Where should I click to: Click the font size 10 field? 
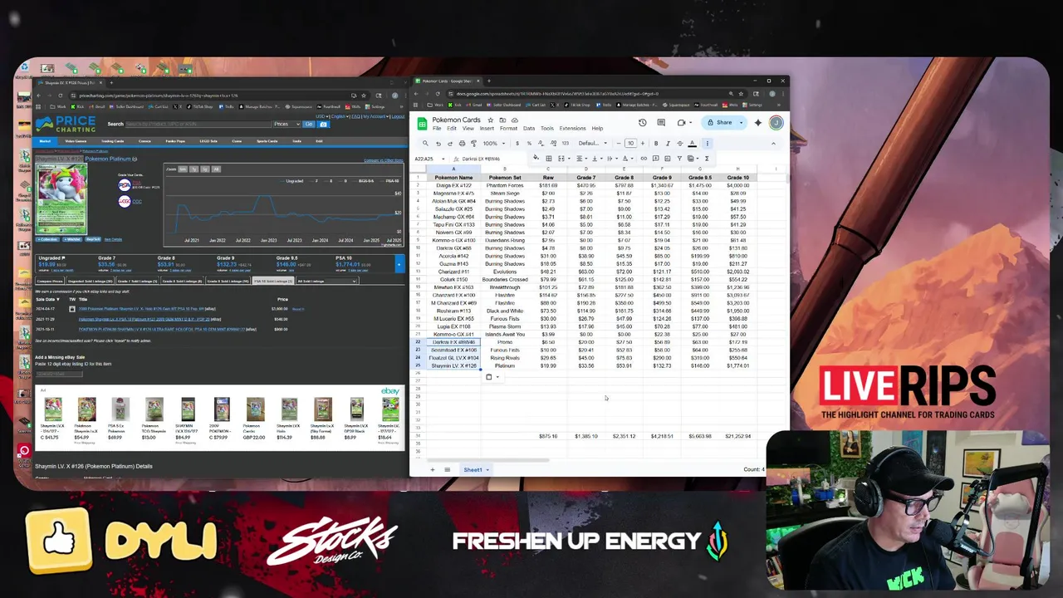click(x=630, y=144)
